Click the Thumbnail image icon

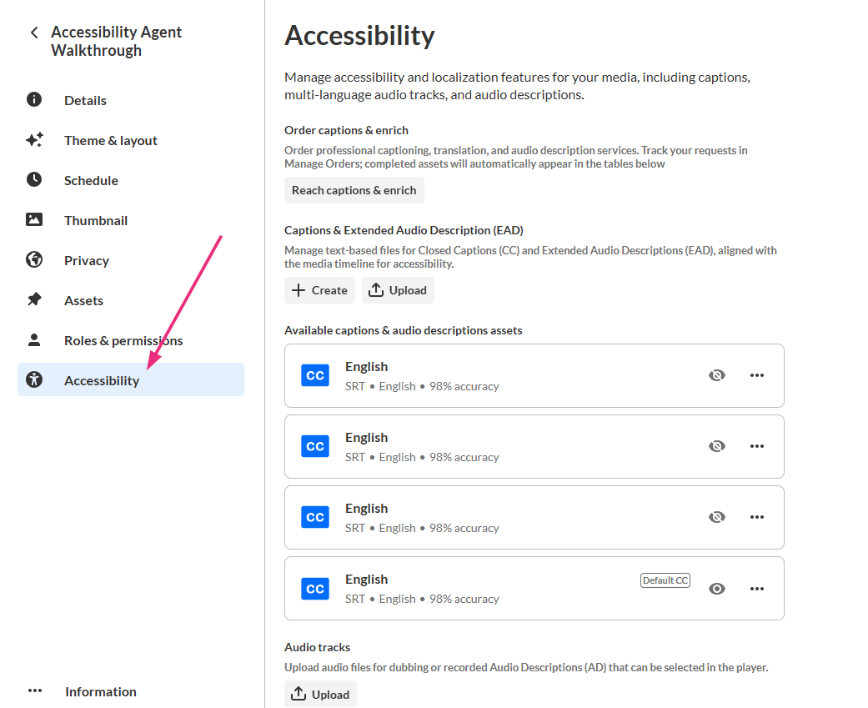pyautogui.click(x=34, y=220)
